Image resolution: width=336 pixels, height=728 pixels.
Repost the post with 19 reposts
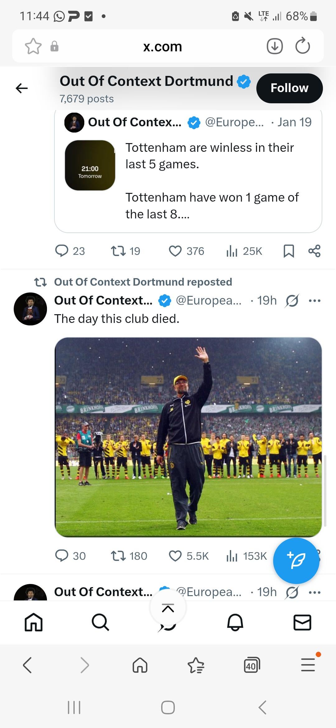click(x=118, y=251)
